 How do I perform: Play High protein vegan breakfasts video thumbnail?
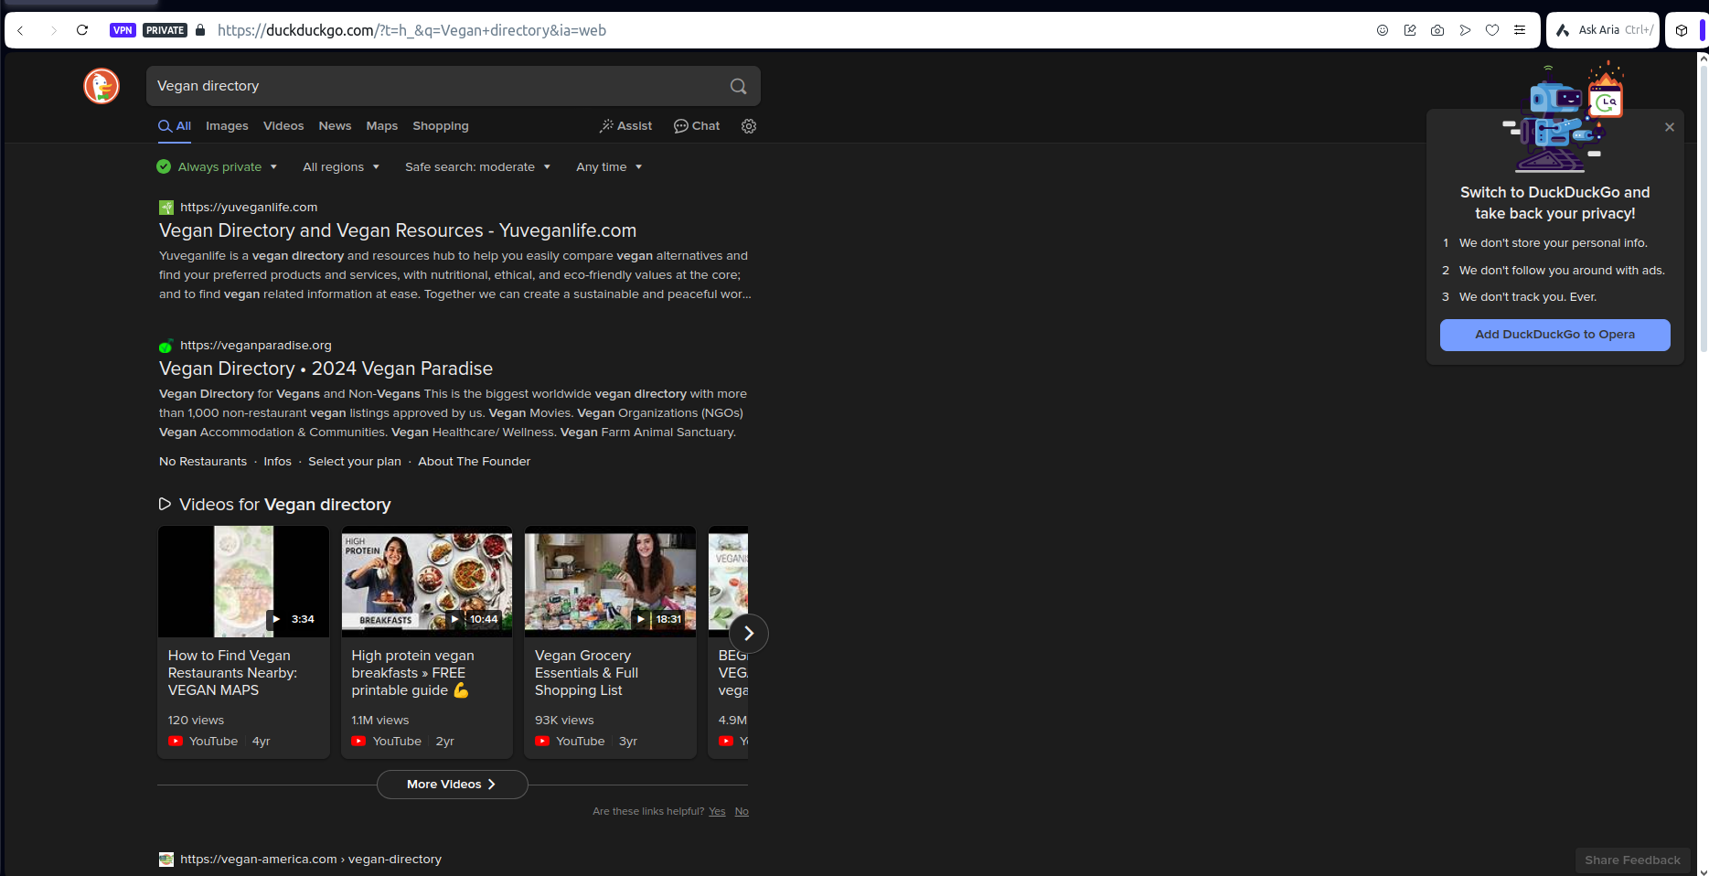click(x=427, y=582)
